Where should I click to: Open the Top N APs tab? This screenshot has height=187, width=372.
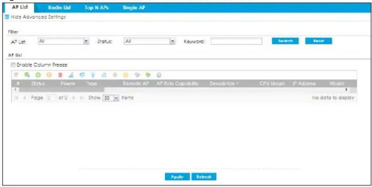point(97,8)
